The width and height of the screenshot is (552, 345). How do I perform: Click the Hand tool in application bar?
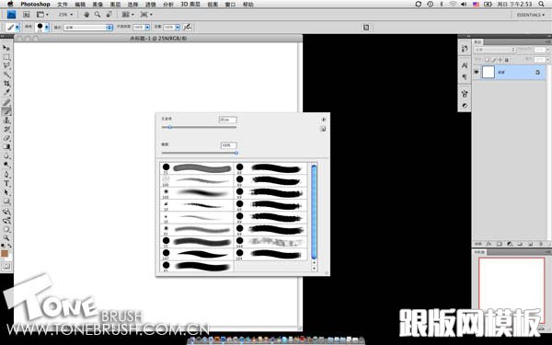tap(86, 15)
